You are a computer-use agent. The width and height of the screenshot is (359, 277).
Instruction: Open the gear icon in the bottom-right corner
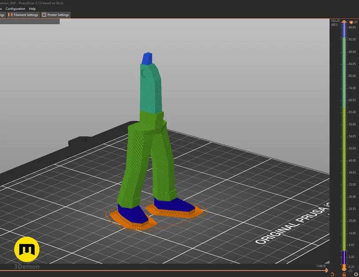click(x=355, y=274)
